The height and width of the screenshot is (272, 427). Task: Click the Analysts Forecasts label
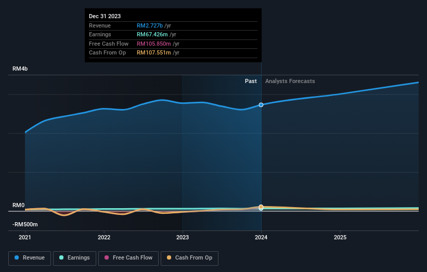click(x=290, y=81)
